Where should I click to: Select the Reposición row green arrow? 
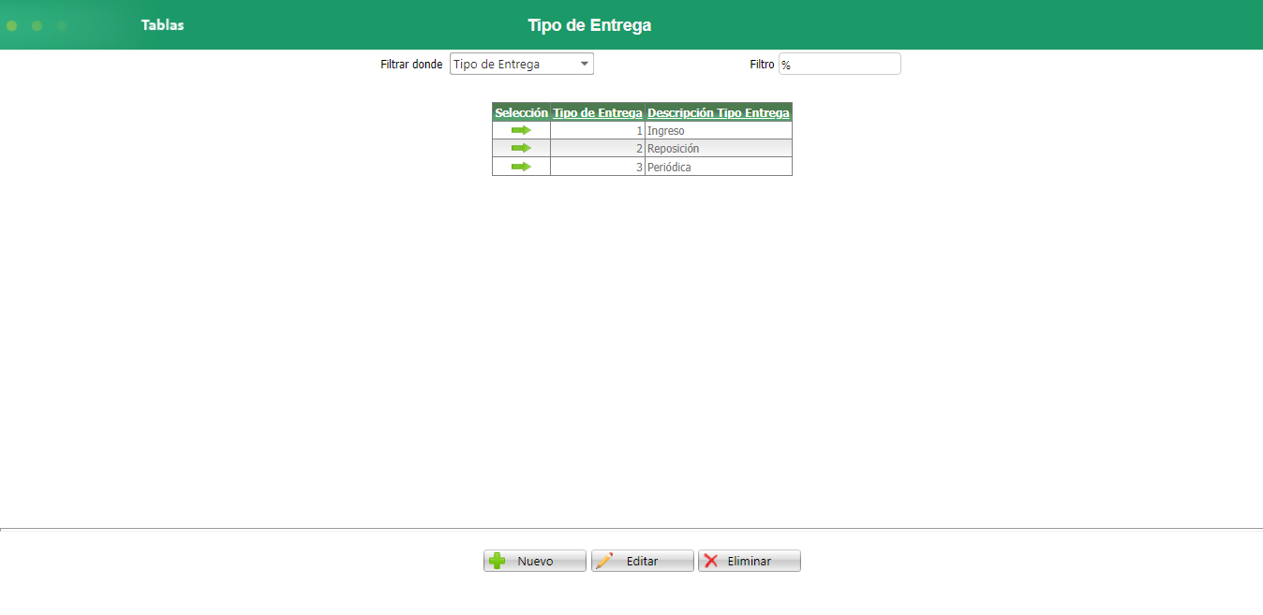pos(521,148)
